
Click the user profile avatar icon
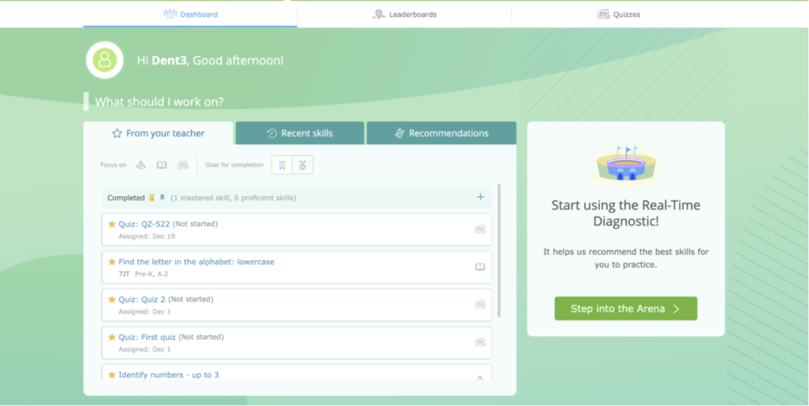[x=105, y=60]
